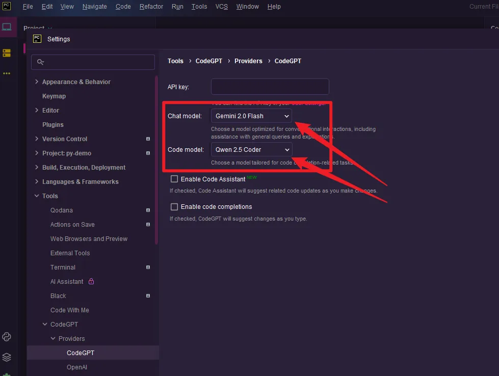Expand Appearance & Behavior section
Screen dimensions: 499x376
37,82
